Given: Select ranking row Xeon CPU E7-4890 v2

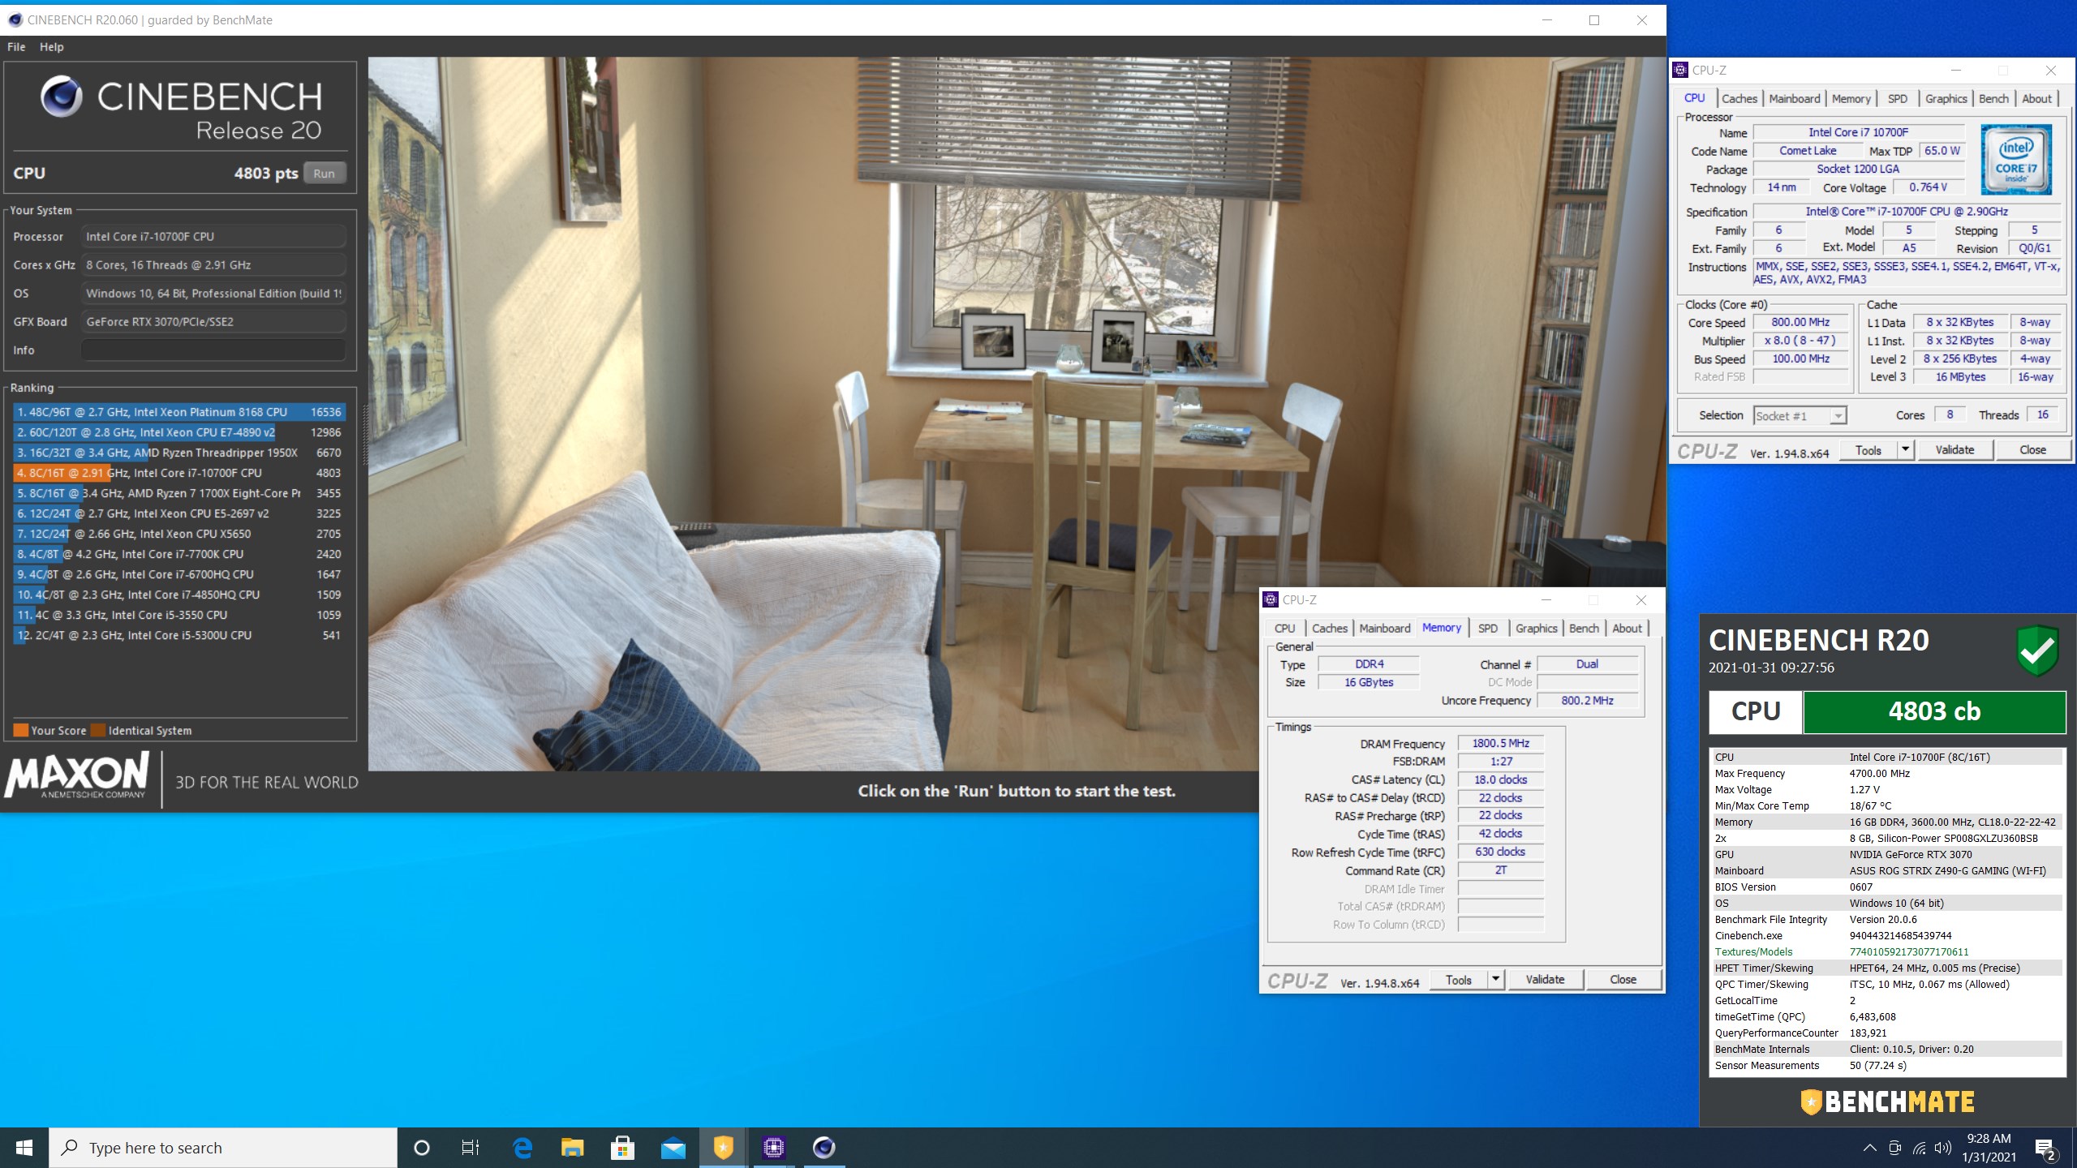Looking at the screenshot, I should click(179, 432).
